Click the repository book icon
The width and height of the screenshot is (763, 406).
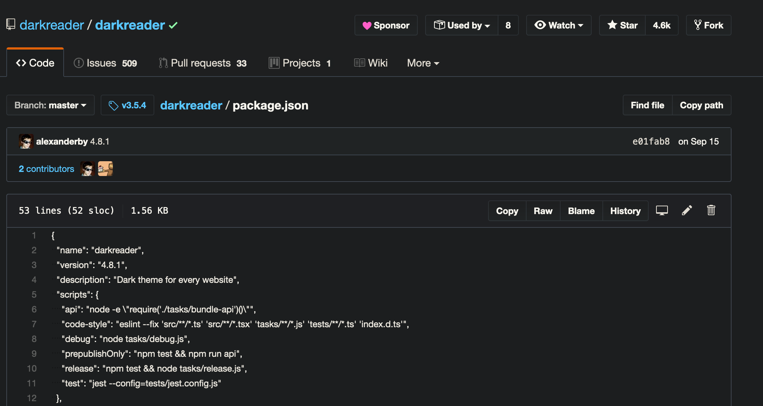coord(11,25)
